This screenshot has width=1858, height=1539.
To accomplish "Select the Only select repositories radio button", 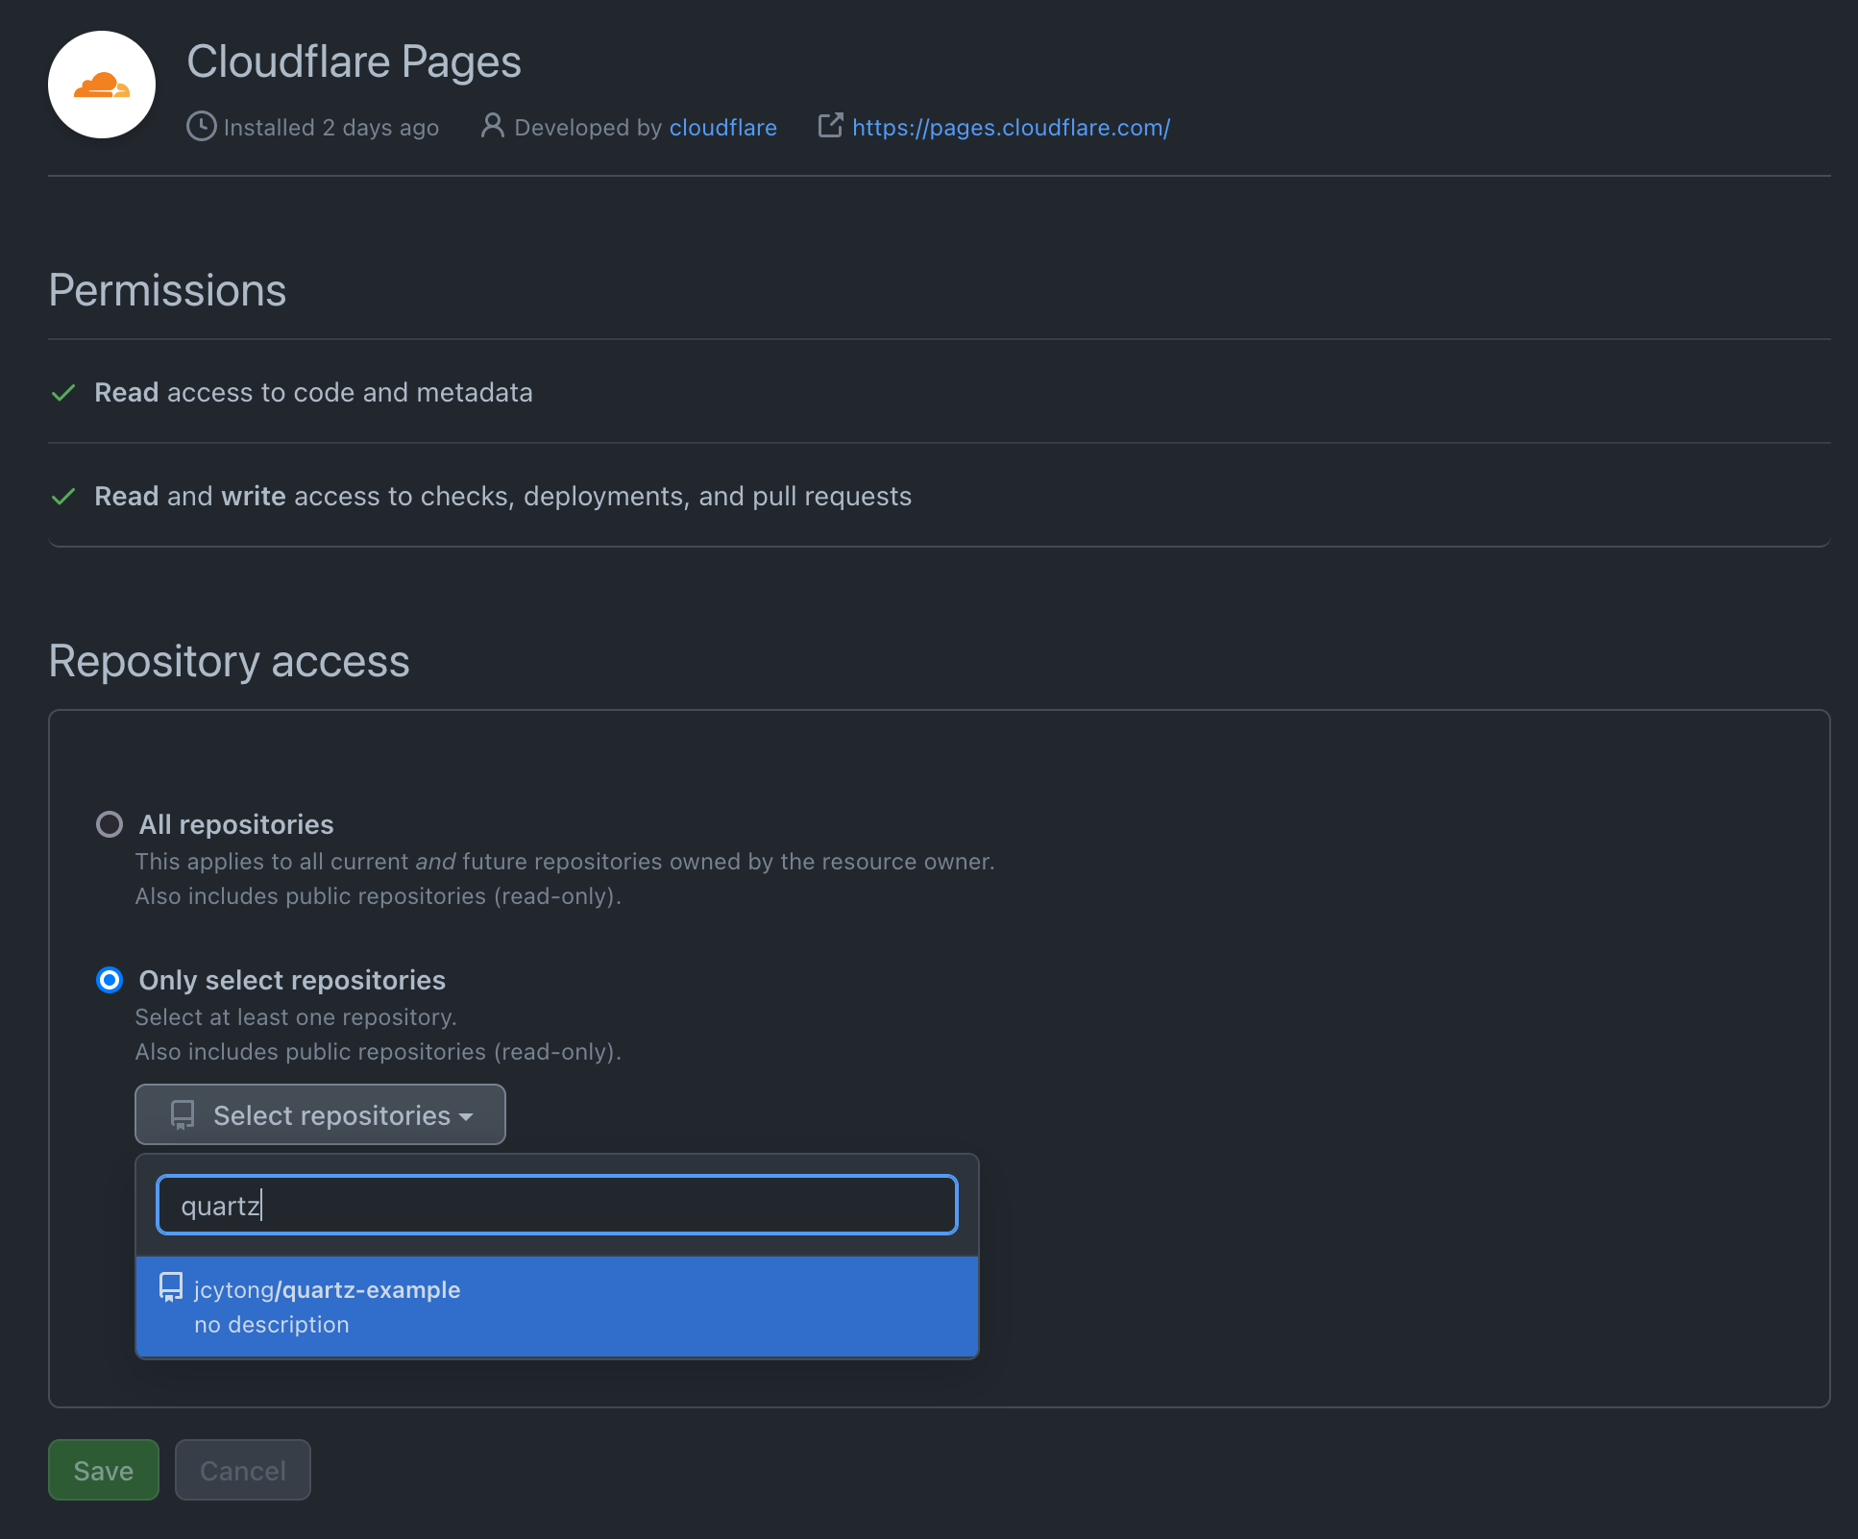I will (110, 980).
